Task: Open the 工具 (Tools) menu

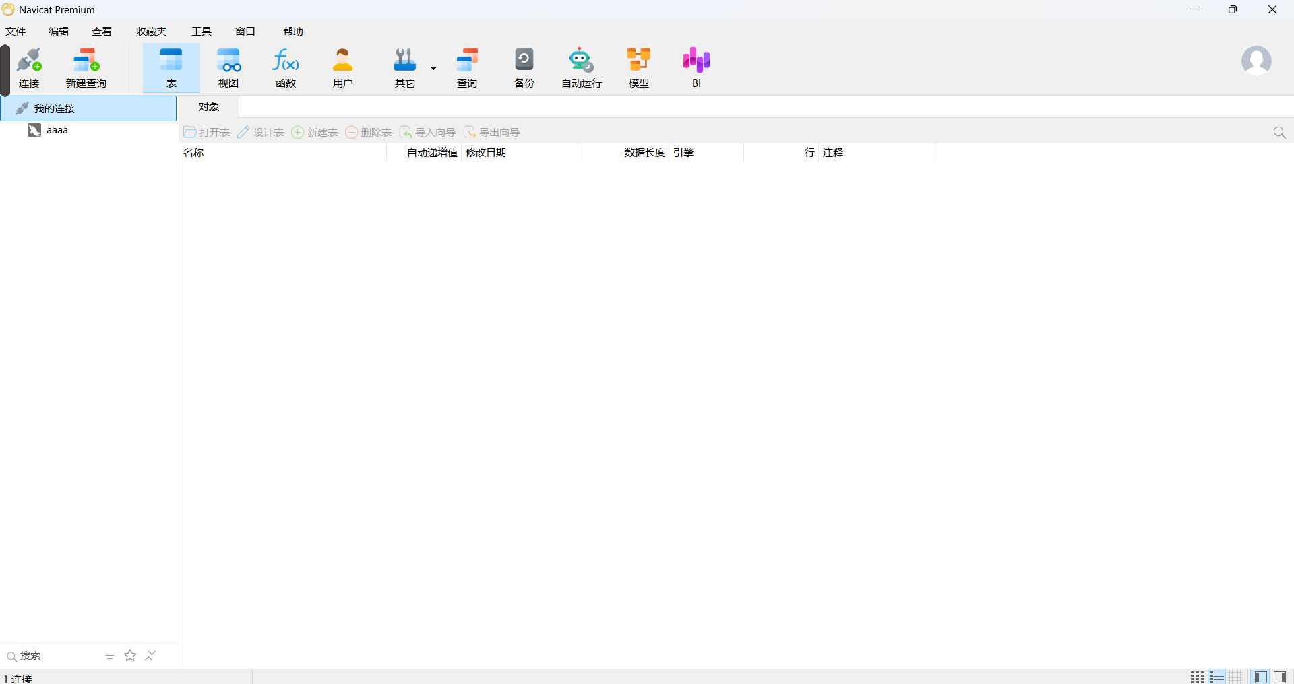Action: (201, 32)
